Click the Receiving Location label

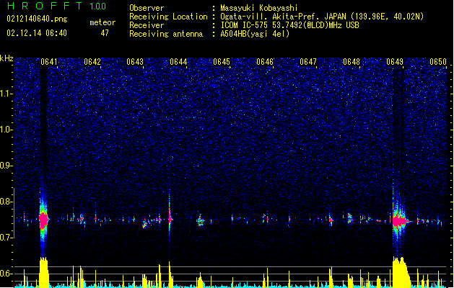click(x=168, y=17)
